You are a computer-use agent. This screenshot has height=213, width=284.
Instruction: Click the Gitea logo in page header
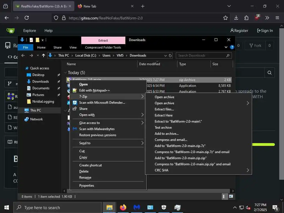tap(11, 31)
